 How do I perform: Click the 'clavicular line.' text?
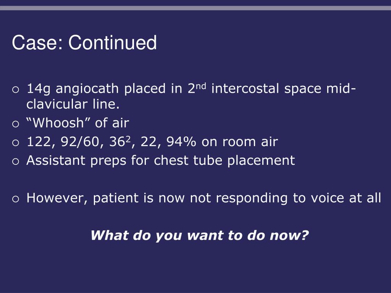pyautogui.click(x=73, y=104)
